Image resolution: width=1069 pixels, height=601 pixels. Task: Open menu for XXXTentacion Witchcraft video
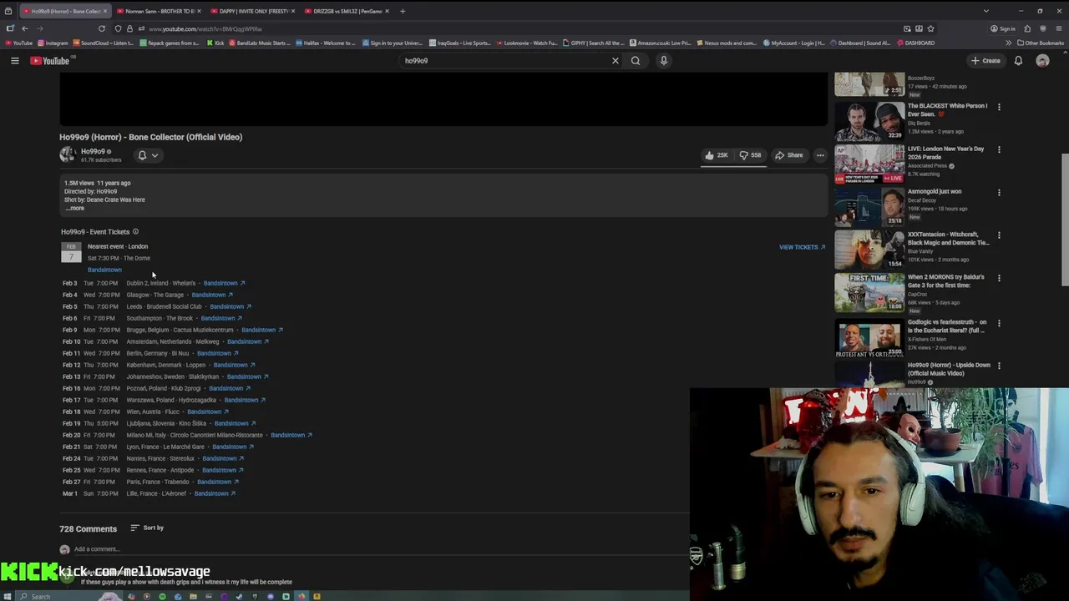(x=999, y=235)
